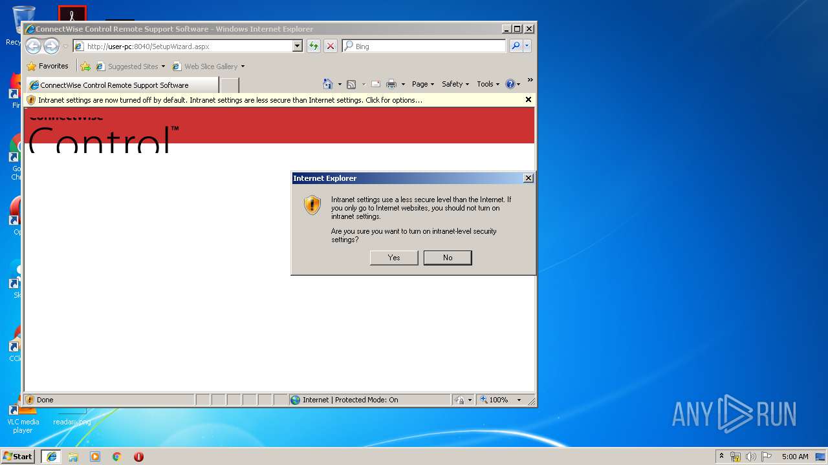Click the system clock 5:00 AM
Viewport: 828px width, 465px height.
point(795,457)
